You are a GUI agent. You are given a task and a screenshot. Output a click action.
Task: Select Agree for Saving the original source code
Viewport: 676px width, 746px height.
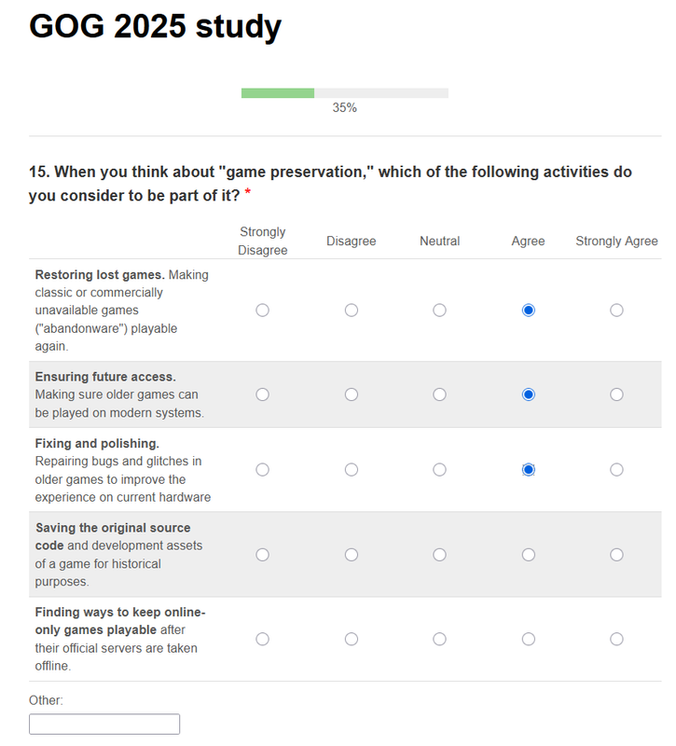[x=528, y=555]
